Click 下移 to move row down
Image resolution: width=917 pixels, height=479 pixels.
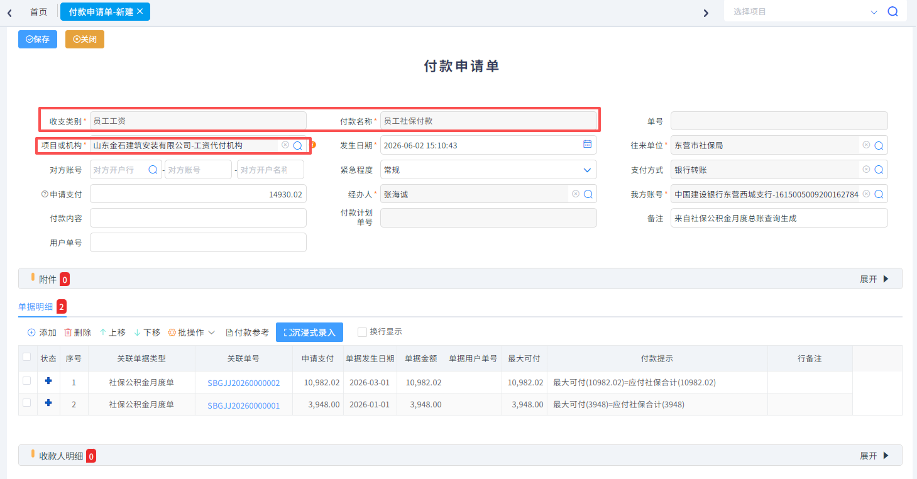click(147, 333)
